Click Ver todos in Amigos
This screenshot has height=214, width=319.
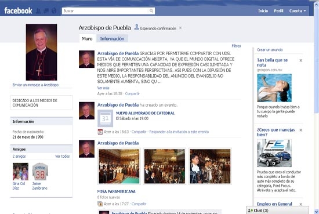pyautogui.click(x=62, y=156)
